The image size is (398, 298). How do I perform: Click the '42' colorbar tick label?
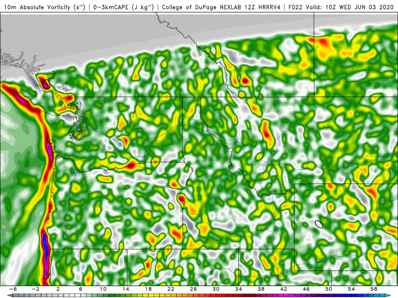(284, 289)
